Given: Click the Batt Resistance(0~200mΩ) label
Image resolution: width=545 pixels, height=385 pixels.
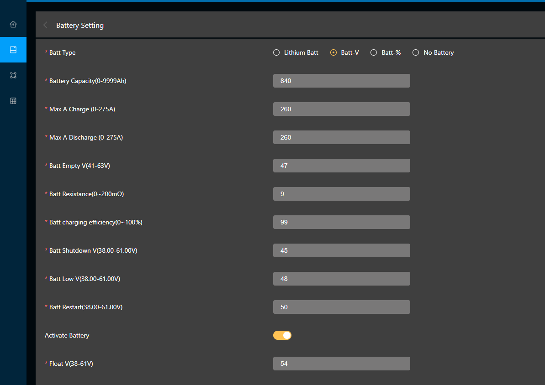Looking at the screenshot, I should tap(86, 194).
